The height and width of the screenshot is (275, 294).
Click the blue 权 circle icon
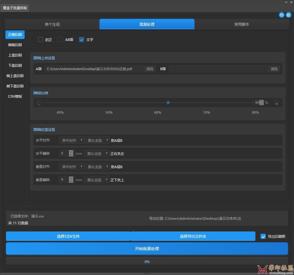[289, 15]
